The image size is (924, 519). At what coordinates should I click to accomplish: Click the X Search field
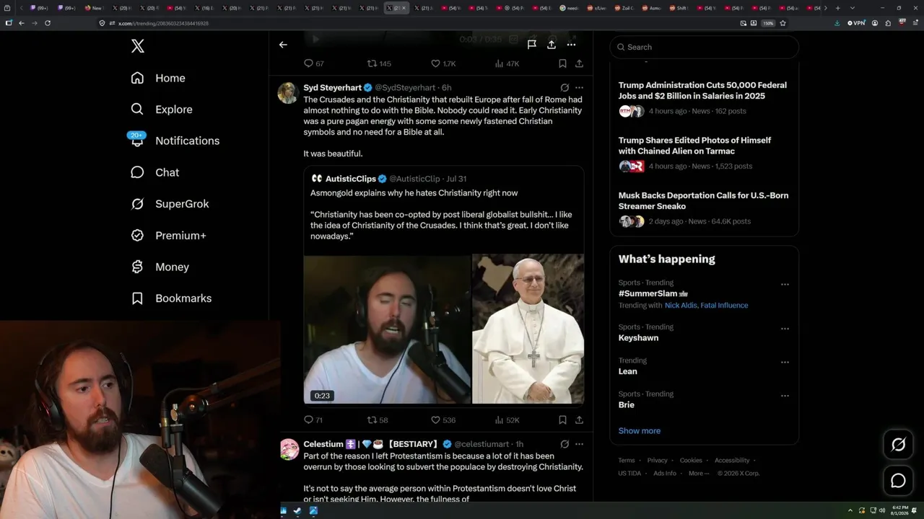[705, 47]
